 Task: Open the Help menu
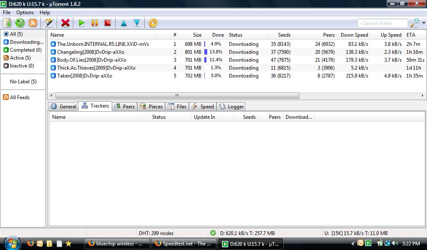[x=45, y=12]
